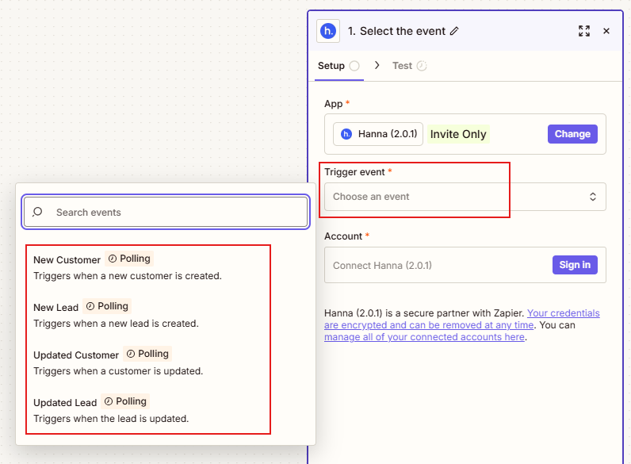Select the Updated Customer trigger event
Screen dimensions: 631x464
(x=147, y=362)
